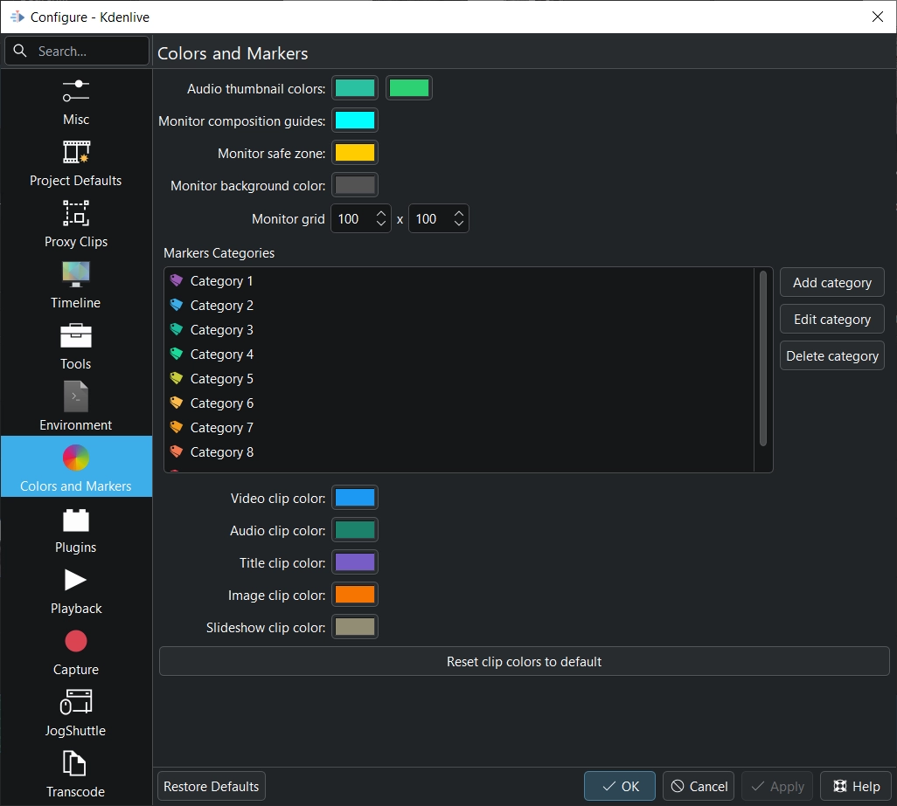Click the yellow tag icon of Category 5
This screenshot has width=897, height=806.
click(177, 379)
